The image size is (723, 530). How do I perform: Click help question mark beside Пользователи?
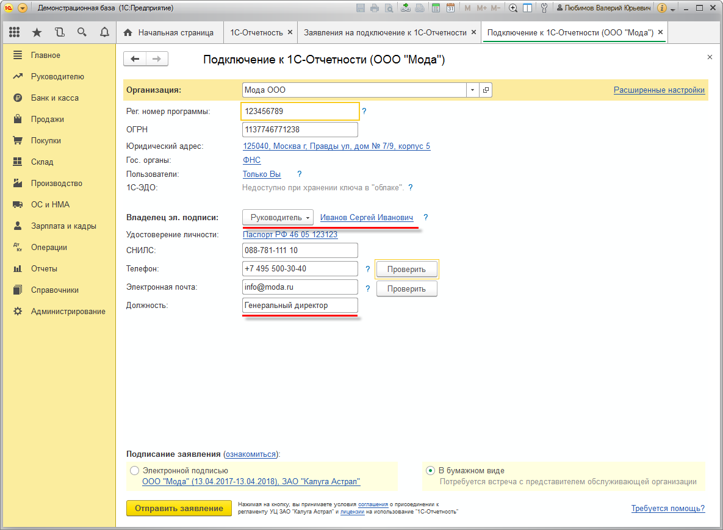click(299, 174)
